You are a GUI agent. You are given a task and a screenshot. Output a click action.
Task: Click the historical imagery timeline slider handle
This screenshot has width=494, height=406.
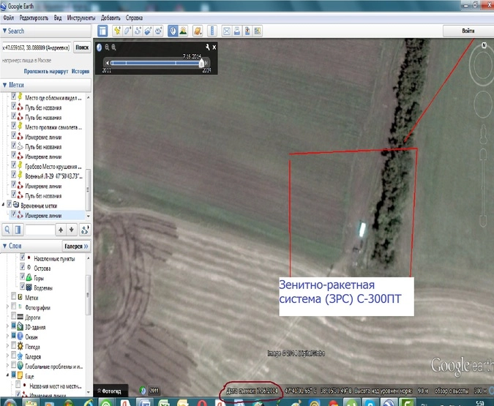[x=202, y=63]
